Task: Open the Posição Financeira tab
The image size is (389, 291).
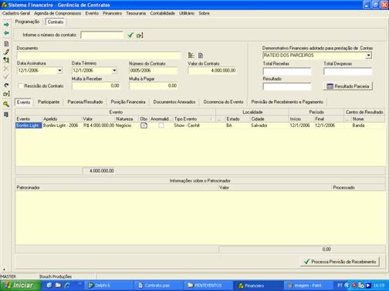Action: point(128,102)
